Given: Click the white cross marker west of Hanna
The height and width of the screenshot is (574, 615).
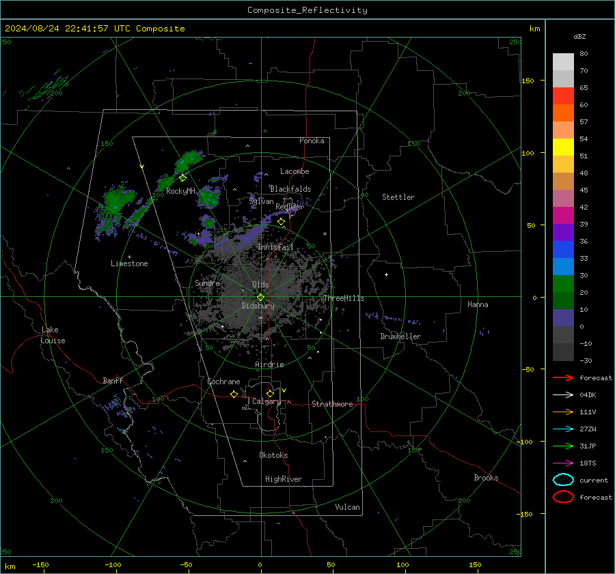Looking at the screenshot, I should (386, 274).
